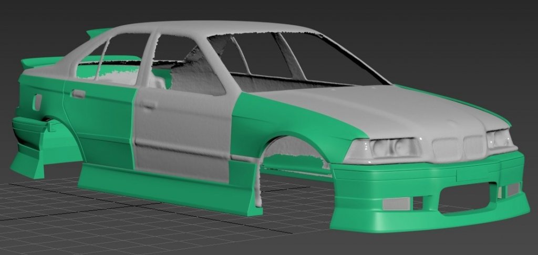Click the green rear bumper corner

coord(29,163)
